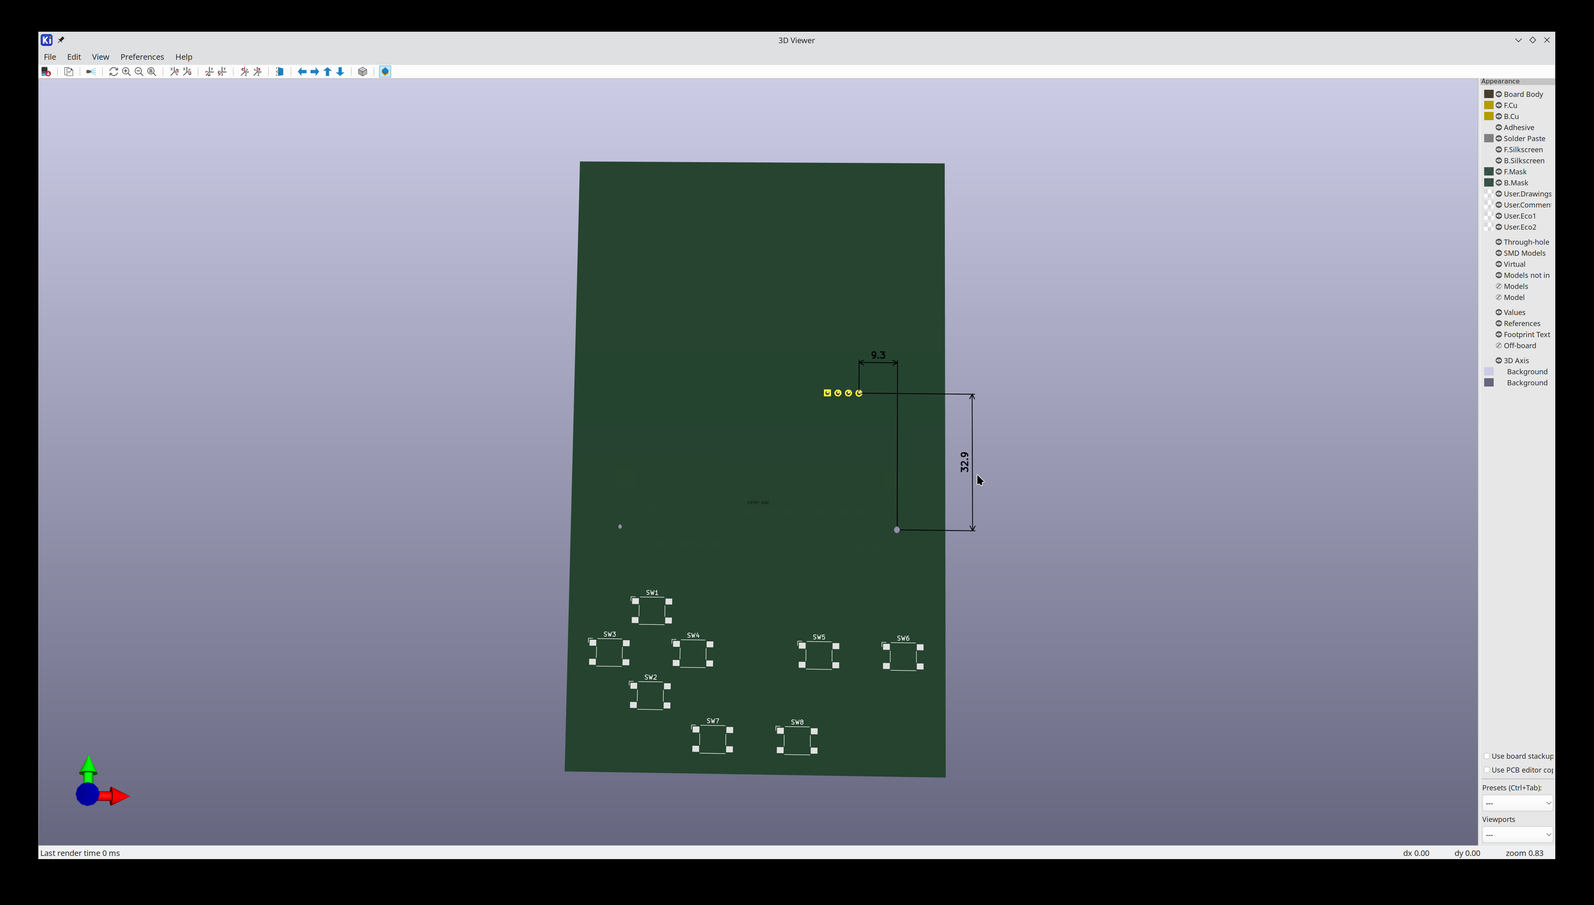Open the Presets dropdown

click(1517, 803)
